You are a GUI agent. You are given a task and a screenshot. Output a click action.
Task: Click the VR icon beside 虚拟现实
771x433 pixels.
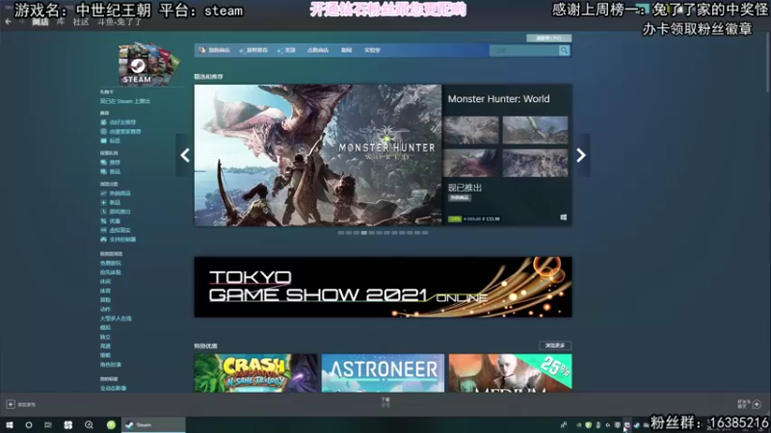pyautogui.click(x=103, y=230)
